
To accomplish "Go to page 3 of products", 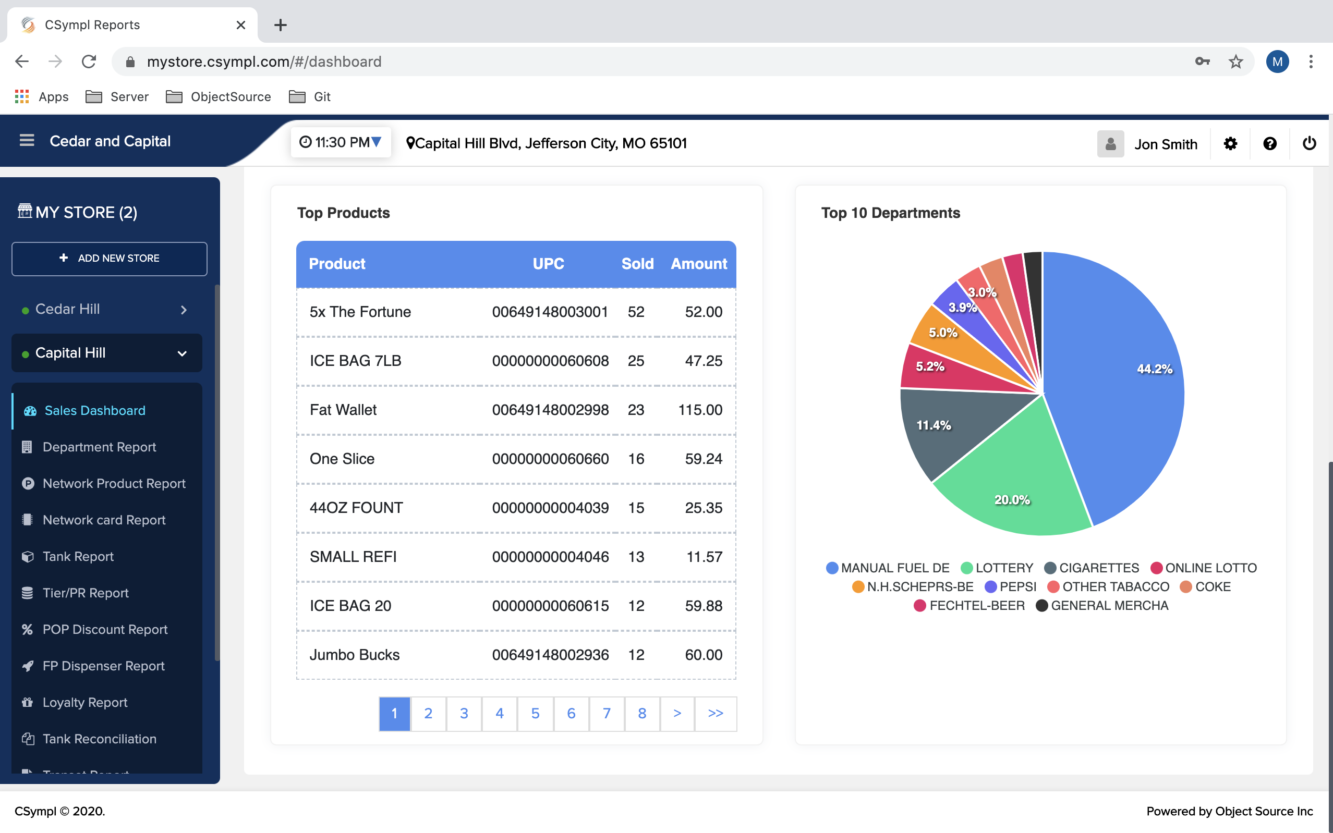I will point(464,714).
